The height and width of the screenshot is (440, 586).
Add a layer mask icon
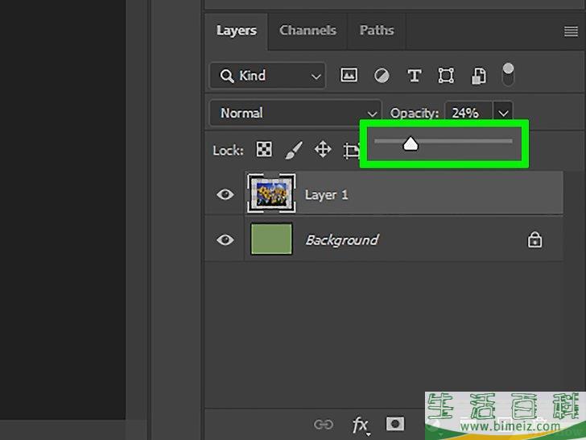click(395, 424)
